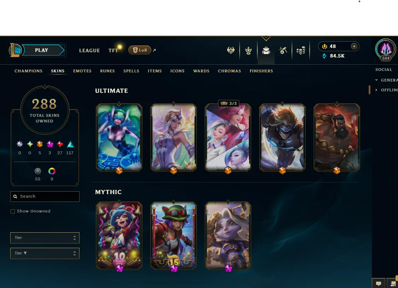The image size is (398, 288).
Task: Click the chromas color wheel icon
Action: click(x=52, y=171)
